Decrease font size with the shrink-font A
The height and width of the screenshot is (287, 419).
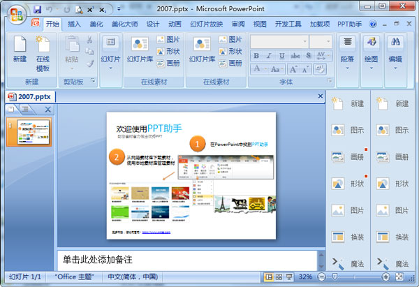click(305, 69)
